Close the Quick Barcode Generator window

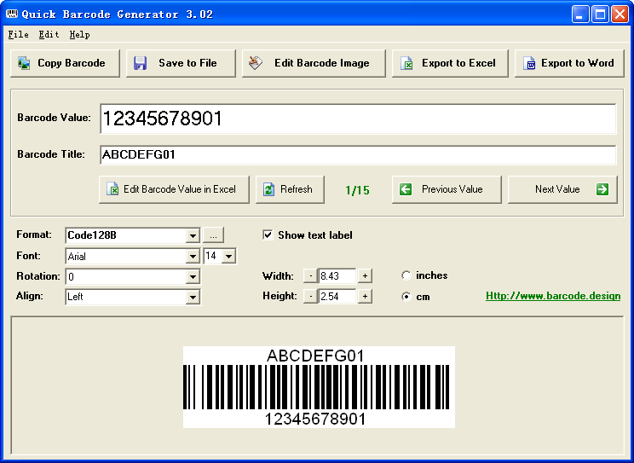coord(620,14)
